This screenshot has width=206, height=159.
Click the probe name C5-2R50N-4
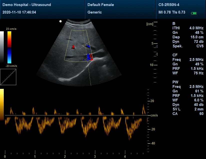click(169, 5)
